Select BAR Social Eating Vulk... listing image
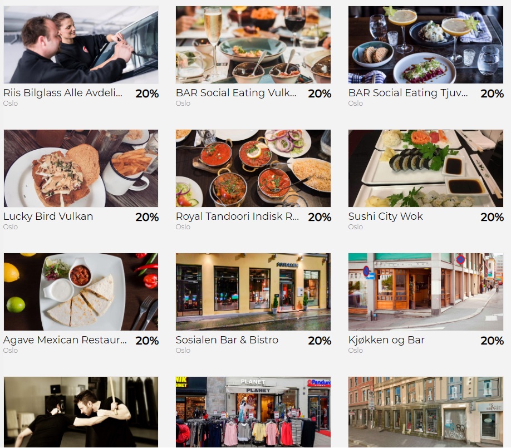511x448 pixels. coord(253,45)
